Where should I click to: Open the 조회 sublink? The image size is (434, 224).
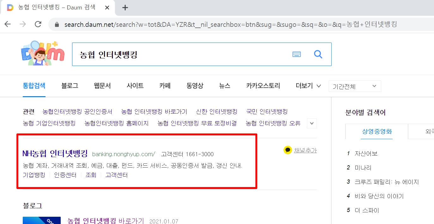[x=91, y=175]
